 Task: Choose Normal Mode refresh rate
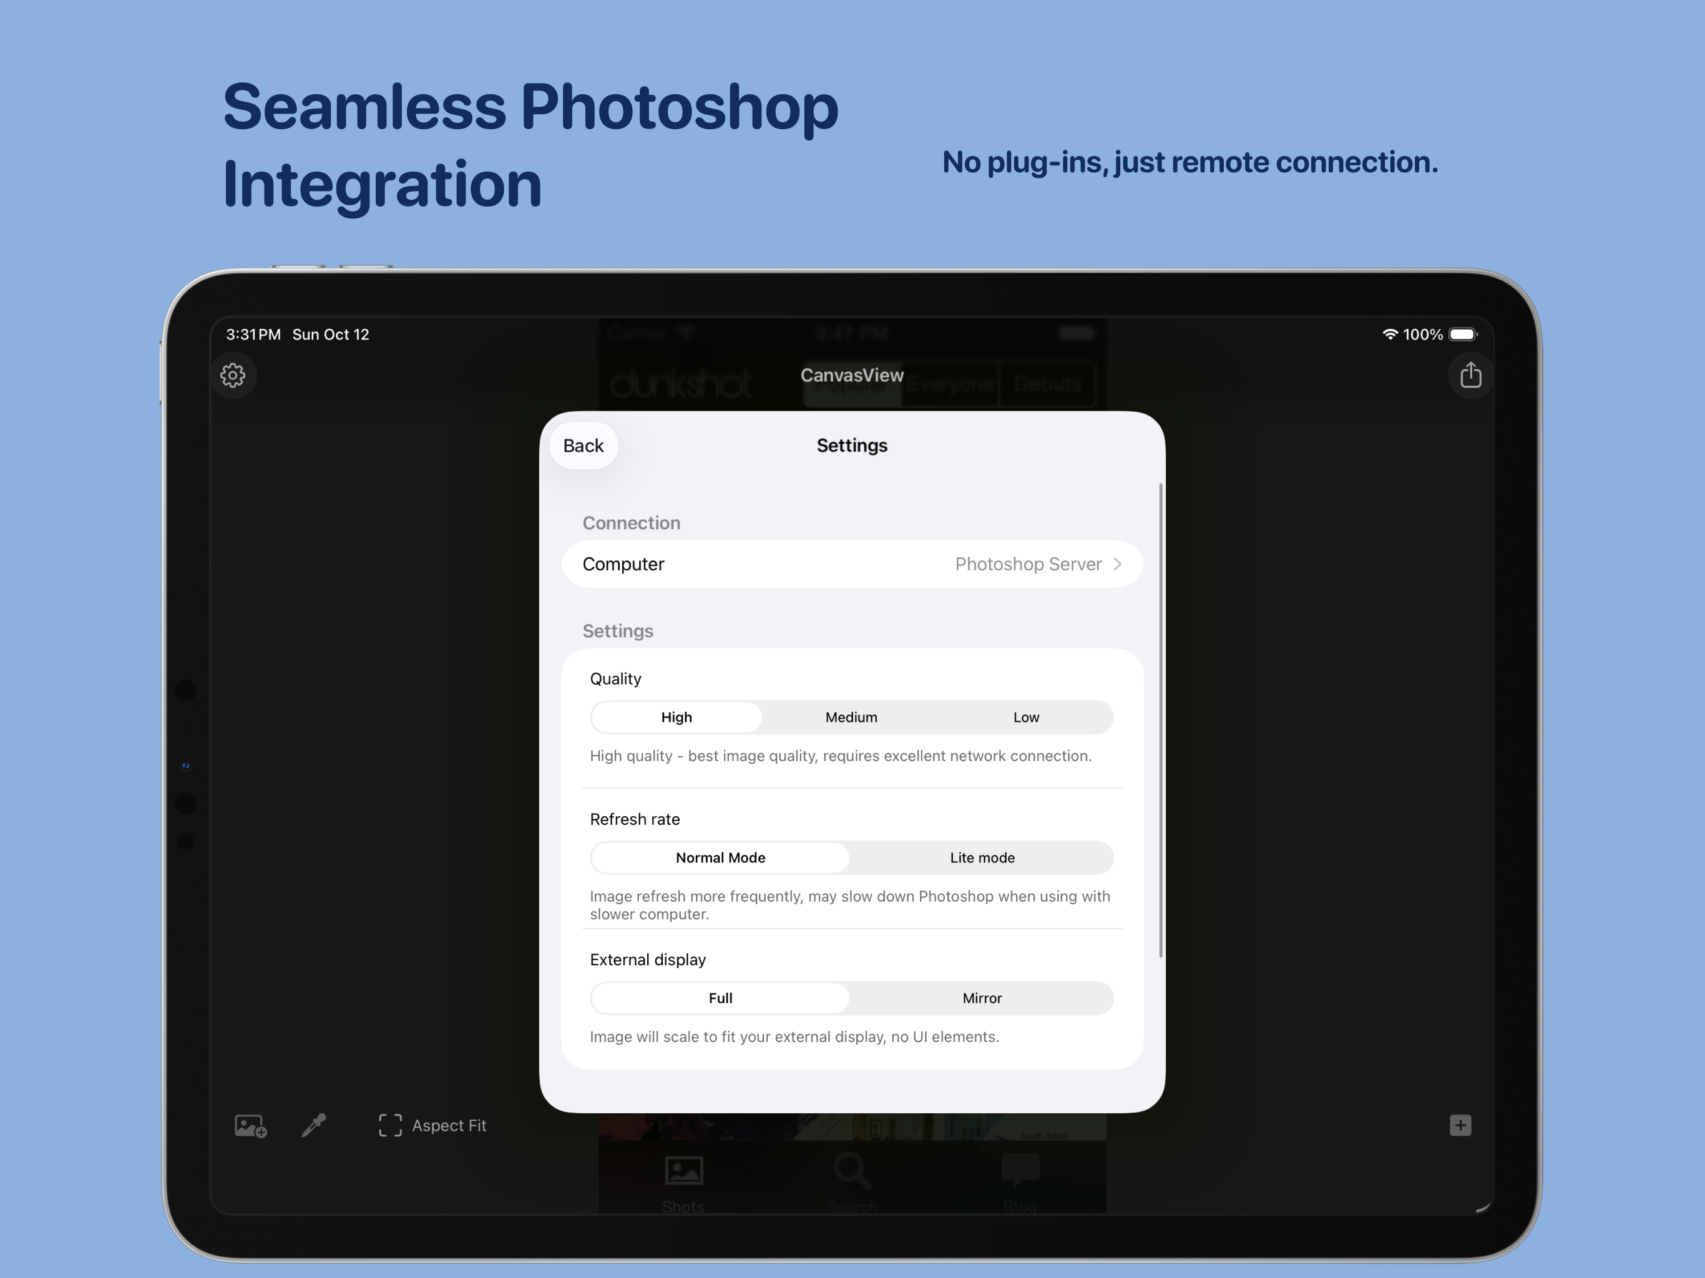[720, 857]
